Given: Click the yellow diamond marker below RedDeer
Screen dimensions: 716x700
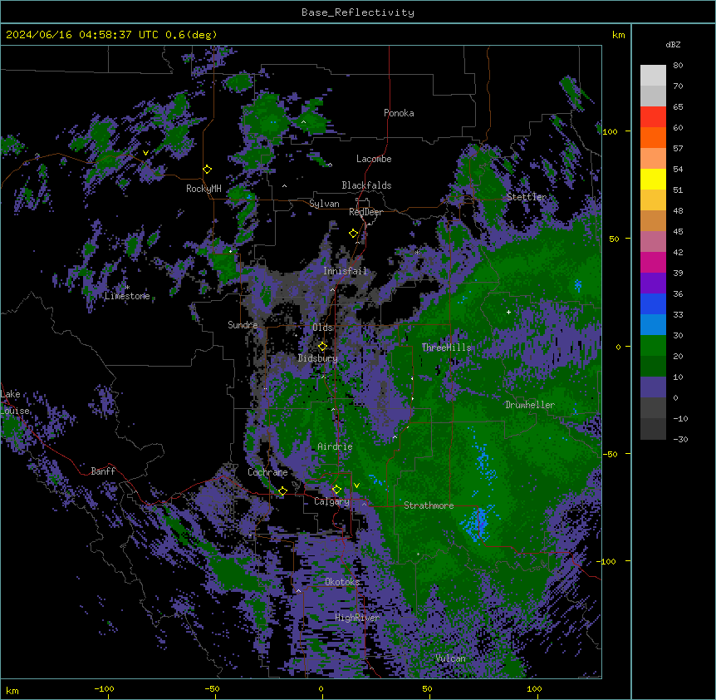Looking at the screenshot, I should click(x=354, y=234).
